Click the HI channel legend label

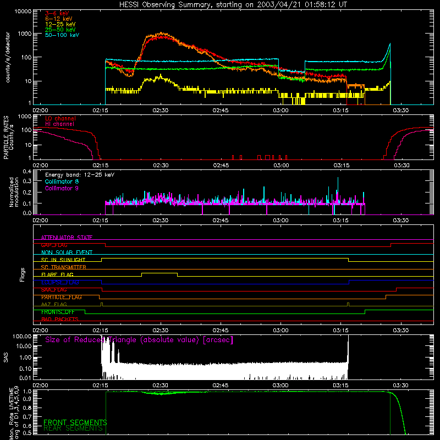(59, 124)
